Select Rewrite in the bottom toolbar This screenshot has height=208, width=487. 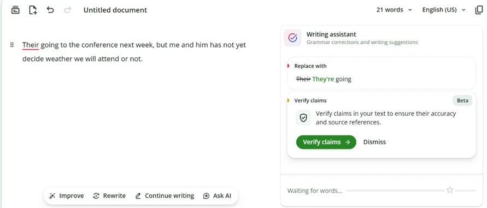coord(109,196)
